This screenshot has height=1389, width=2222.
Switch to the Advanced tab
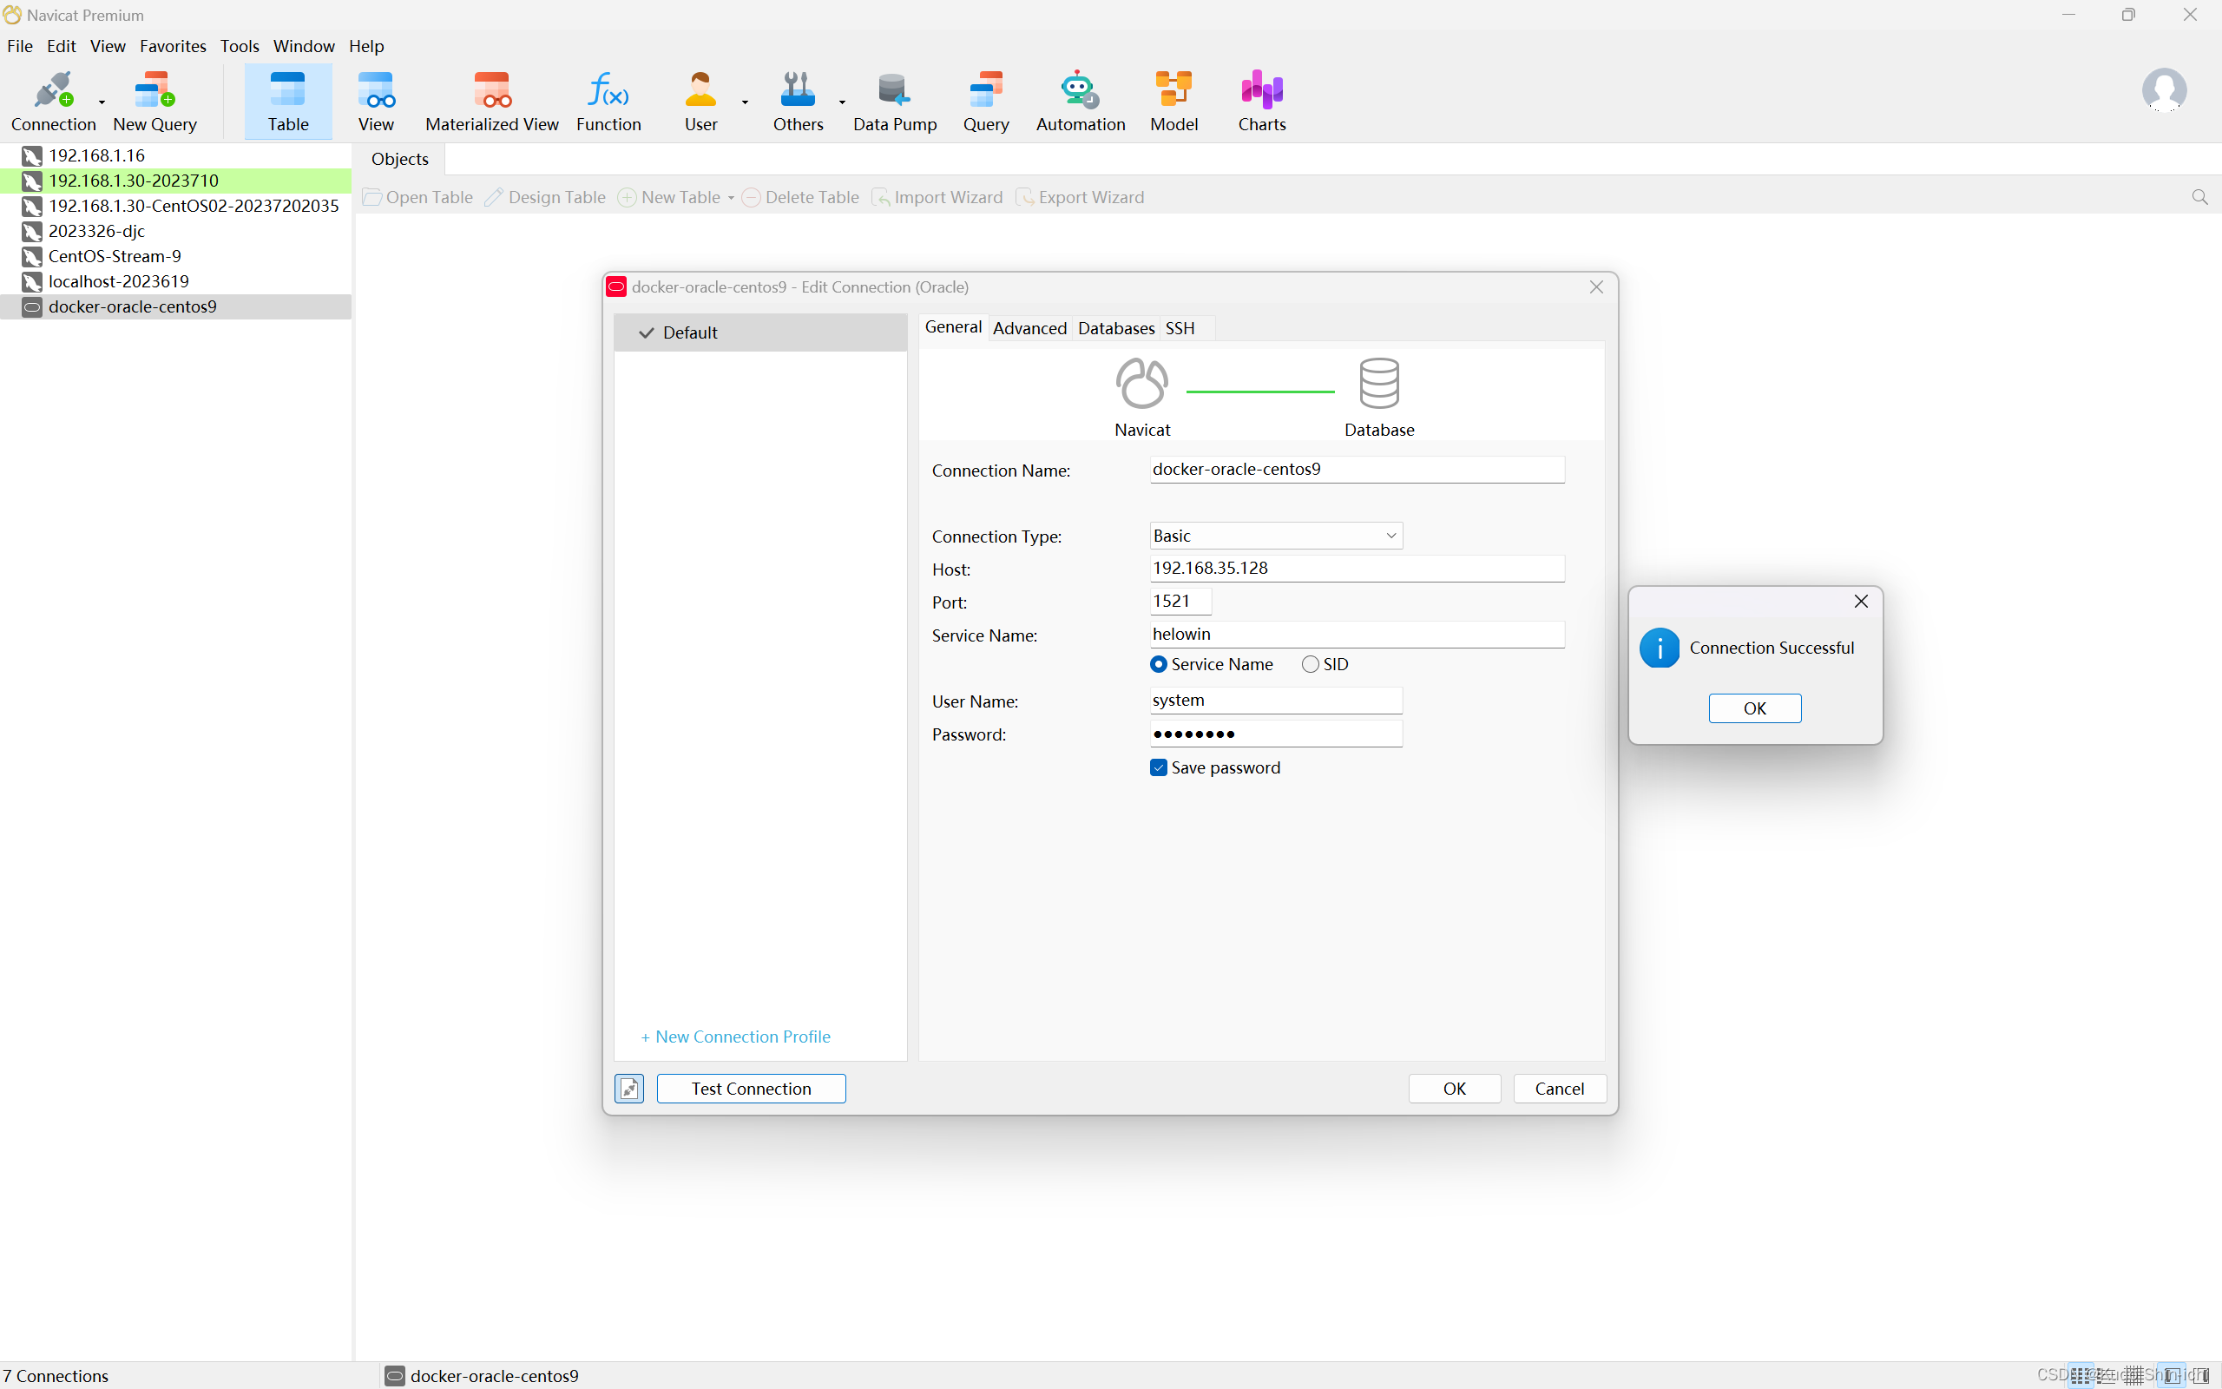(x=1029, y=328)
